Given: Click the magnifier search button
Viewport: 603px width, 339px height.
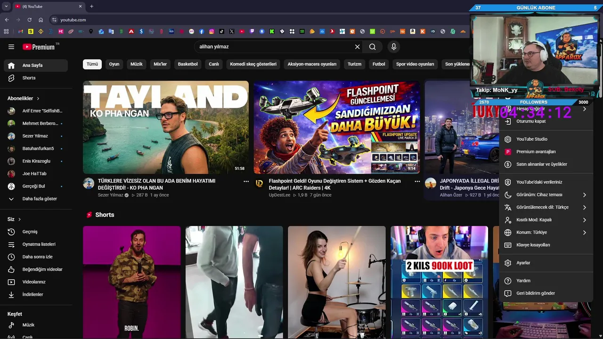Looking at the screenshot, I should pos(372,47).
